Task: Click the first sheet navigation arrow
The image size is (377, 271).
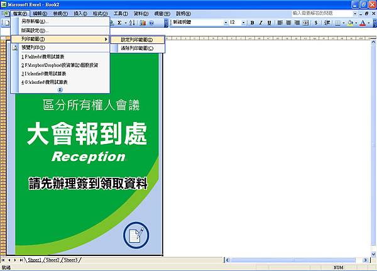Action: 3,260
